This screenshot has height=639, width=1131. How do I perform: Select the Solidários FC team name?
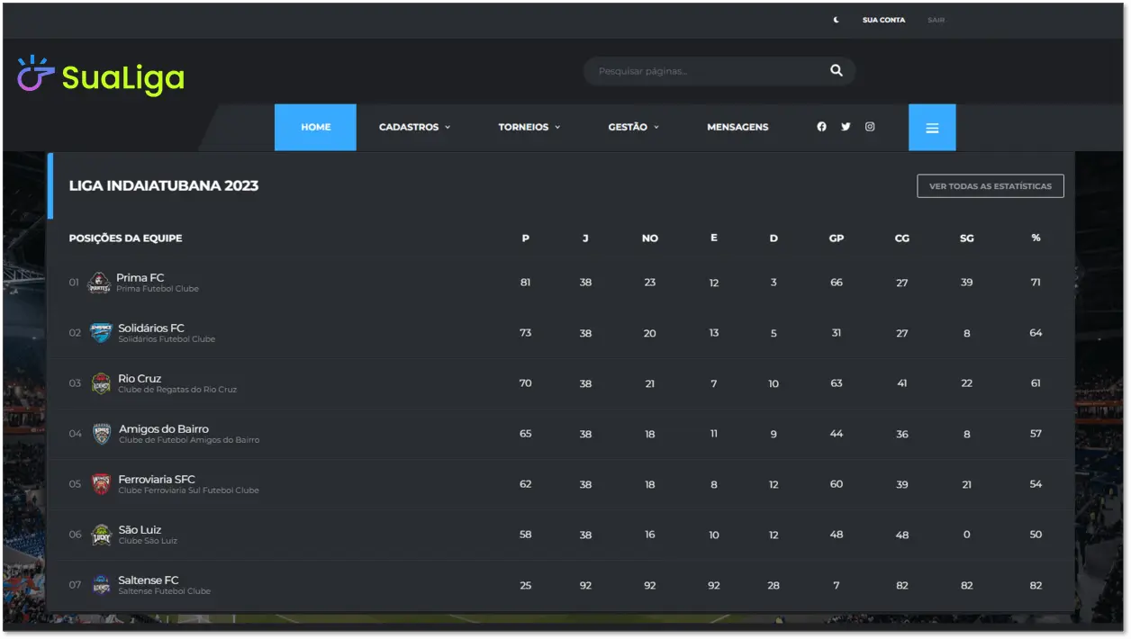pos(151,328)
